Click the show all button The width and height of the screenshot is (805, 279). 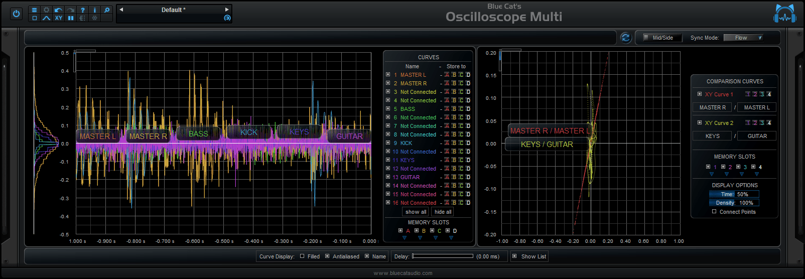coord(416,212)
